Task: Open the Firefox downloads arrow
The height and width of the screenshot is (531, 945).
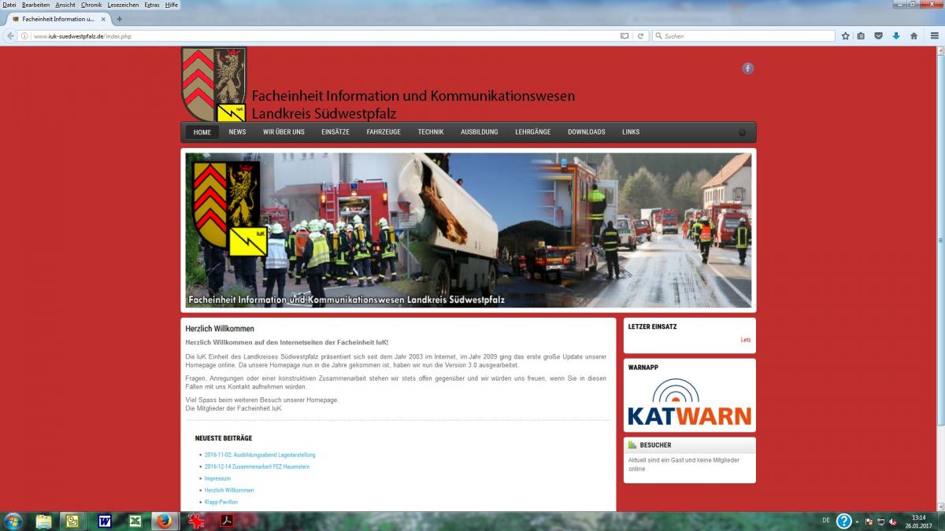Action: tap(896, 36)
